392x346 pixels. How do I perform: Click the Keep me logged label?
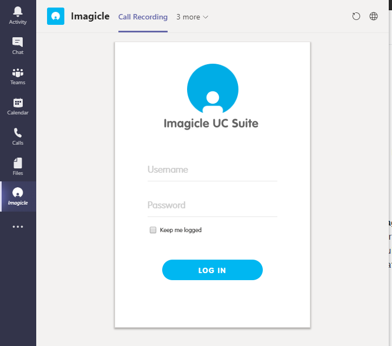(181, 230)
